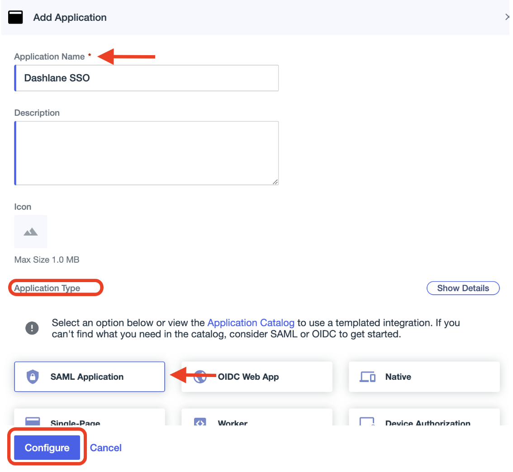Screen dimensions: 513x472
Task: Click the devices icon on the Native tile
Action: pyautogui.click(x=367, y=377)
